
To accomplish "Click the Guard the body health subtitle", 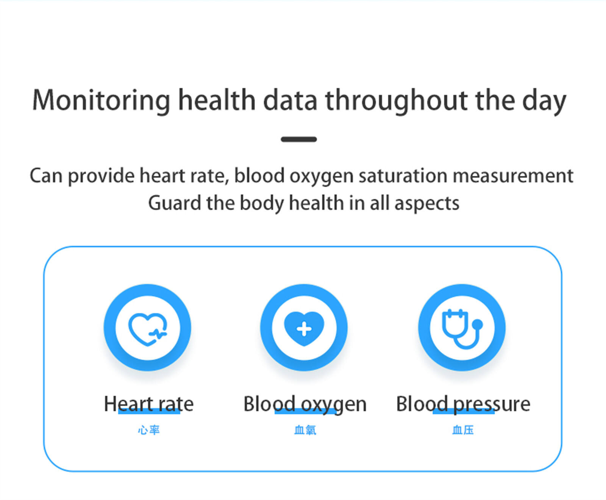I will point(303,203).
